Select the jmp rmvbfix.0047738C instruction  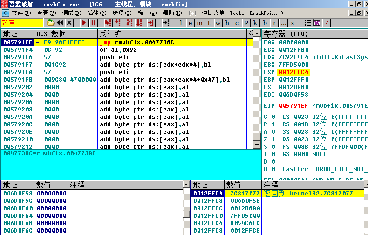[137, 42]
